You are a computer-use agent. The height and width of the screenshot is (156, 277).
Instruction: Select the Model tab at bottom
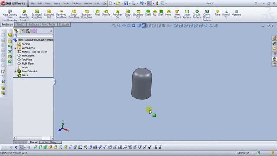point(34,142)
